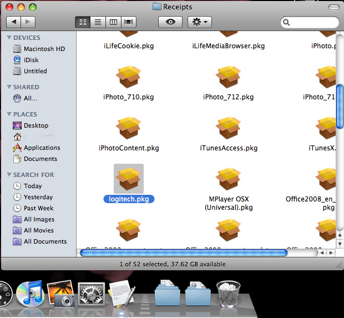This screenshot has height=318, width=344.
Task: Select the iPhoto_710.pkg package icon
Action: 129,77
